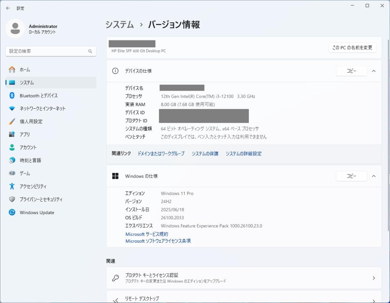
Task: Open the システムの保護 link
Action: pos(205,153)
